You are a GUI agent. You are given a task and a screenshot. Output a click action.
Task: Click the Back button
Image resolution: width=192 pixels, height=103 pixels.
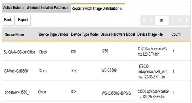coord(8,20)
